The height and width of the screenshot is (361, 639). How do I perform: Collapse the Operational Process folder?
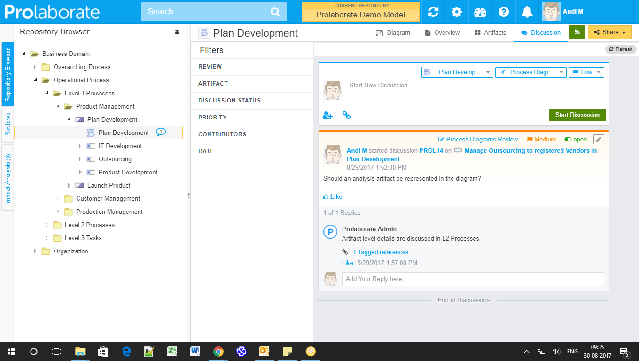click(35, 80)
